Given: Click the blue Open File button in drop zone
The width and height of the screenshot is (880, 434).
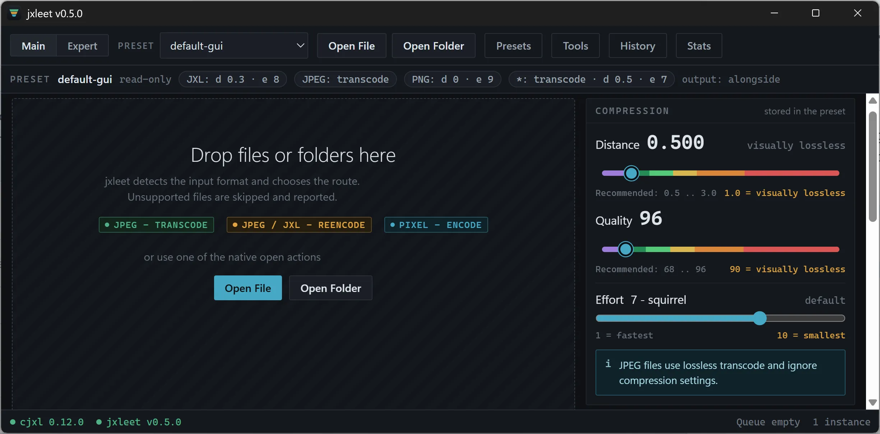Looking at the screenshot, I should pos(248,288).
